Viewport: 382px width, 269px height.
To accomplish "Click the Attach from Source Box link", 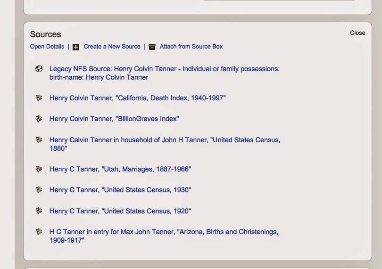I will [x=191, y=47].
